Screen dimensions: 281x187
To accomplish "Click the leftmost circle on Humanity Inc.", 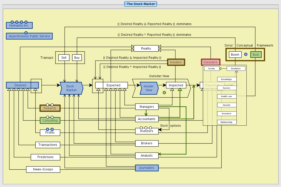I will pyautogui.click(x=12, y=22).
